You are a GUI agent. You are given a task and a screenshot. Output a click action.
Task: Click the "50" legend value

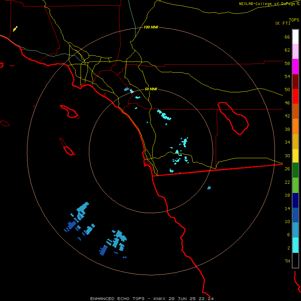point(287,89)
